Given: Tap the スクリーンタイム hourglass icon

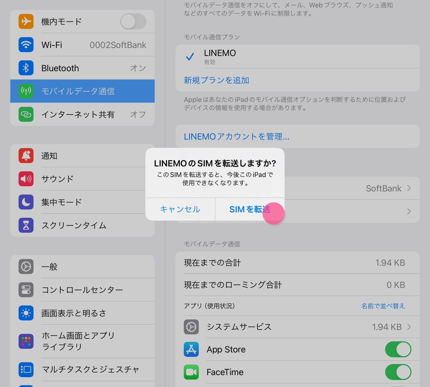Looking at the screenshot, I should coord(26,225).
